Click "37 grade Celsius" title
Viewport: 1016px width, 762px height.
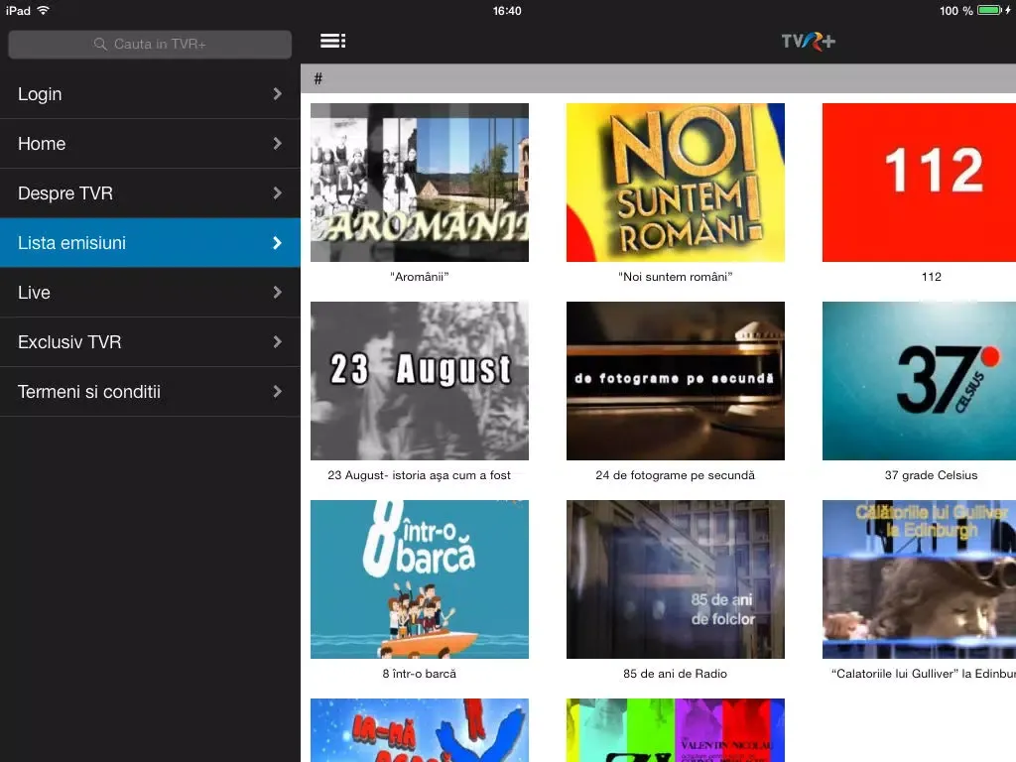point(931,475)
